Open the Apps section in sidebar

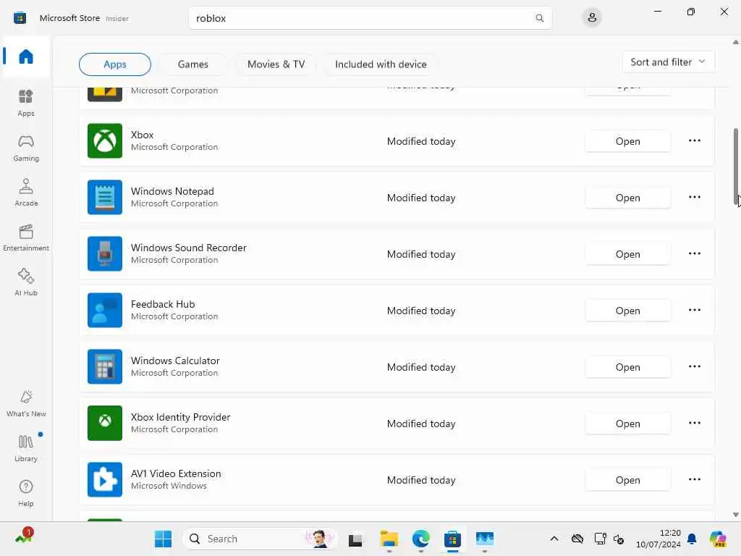[26, 103]
